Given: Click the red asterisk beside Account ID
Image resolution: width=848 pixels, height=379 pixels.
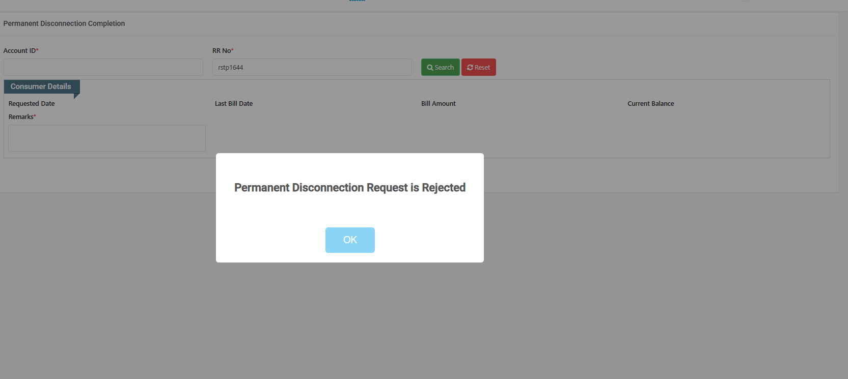Looking at the screenshot, I should (37, 50).
